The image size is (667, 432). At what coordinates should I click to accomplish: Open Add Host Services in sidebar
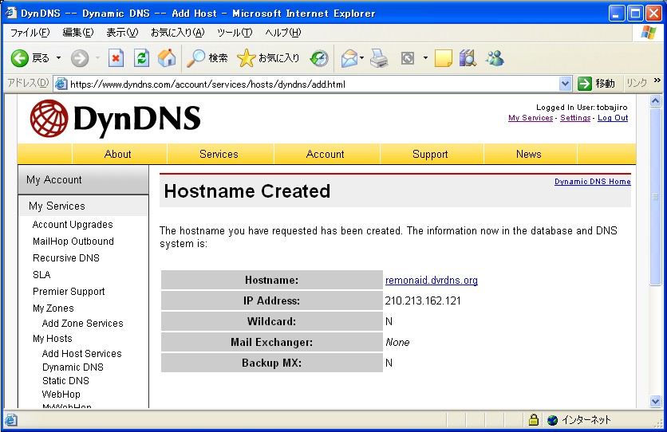click(x=81, y=353)
